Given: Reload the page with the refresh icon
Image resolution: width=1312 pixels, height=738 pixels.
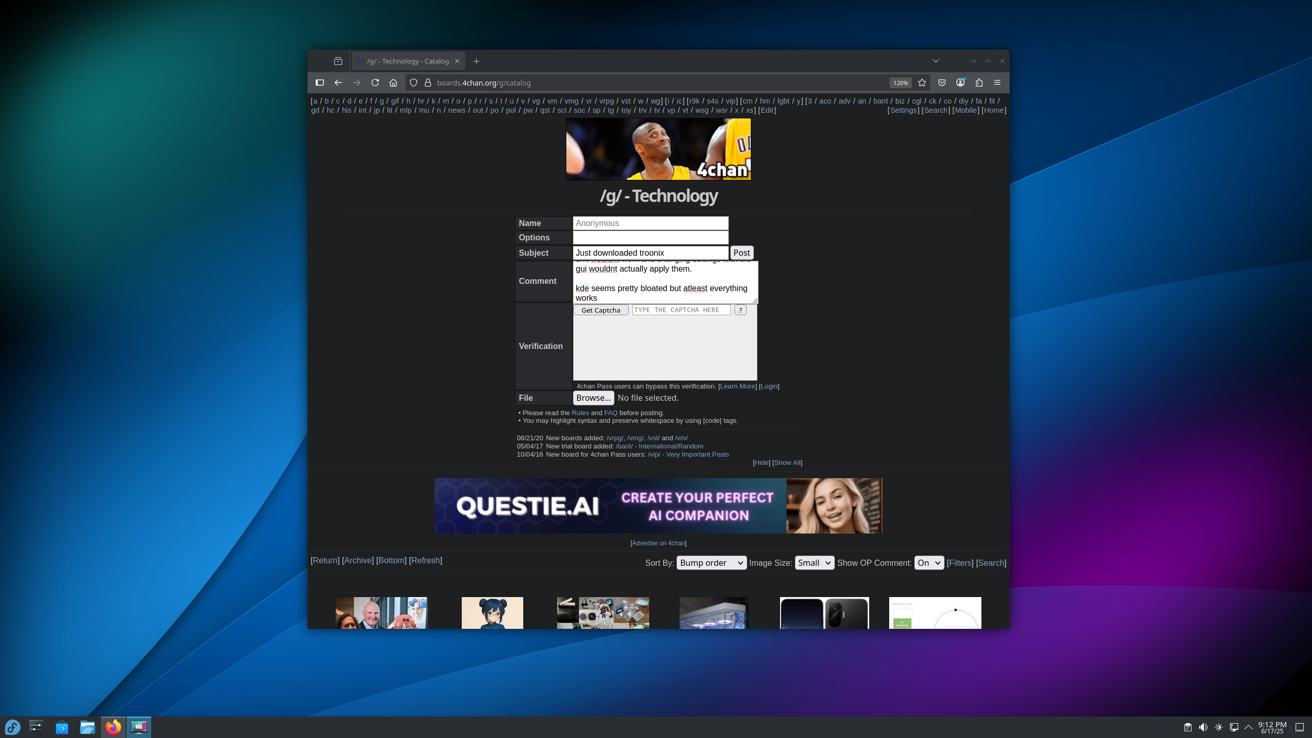Looking at the screenshot, I should 375,83.
